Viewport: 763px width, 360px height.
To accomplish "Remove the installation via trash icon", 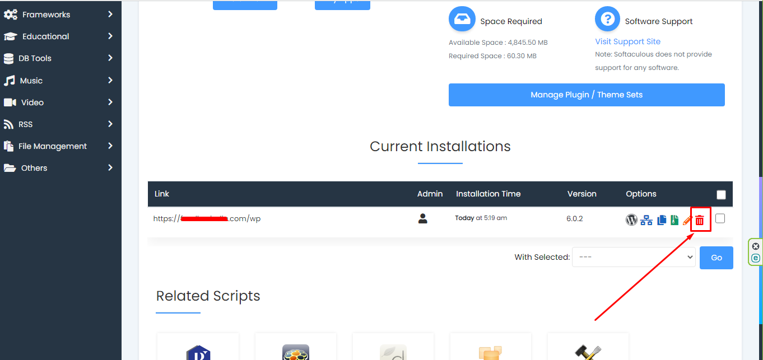I will tap(700, 219).
